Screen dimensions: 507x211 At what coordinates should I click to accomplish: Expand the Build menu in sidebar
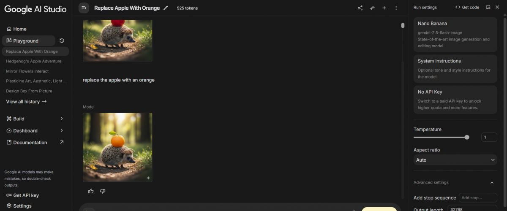pos(62,119)
